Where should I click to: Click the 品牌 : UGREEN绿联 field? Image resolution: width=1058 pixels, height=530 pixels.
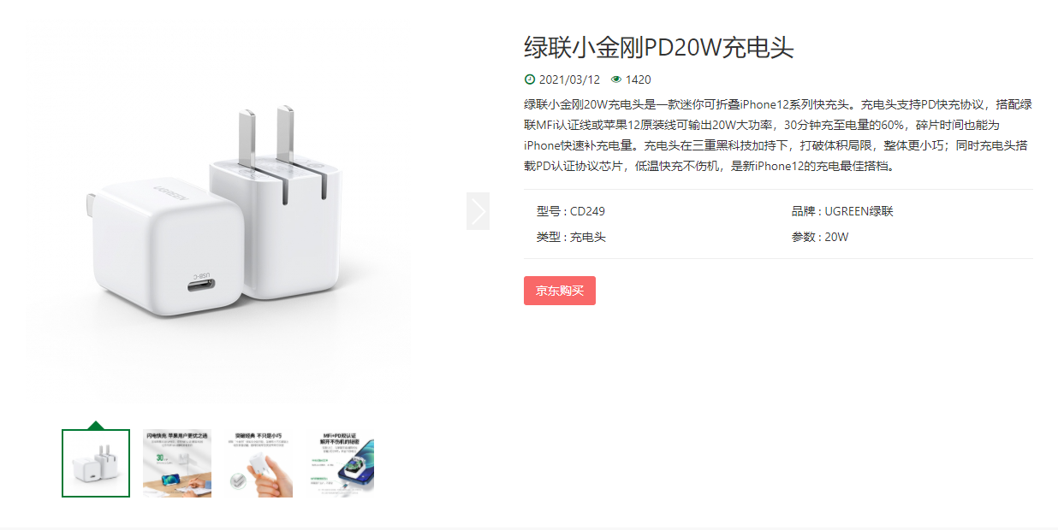[842, 211]
